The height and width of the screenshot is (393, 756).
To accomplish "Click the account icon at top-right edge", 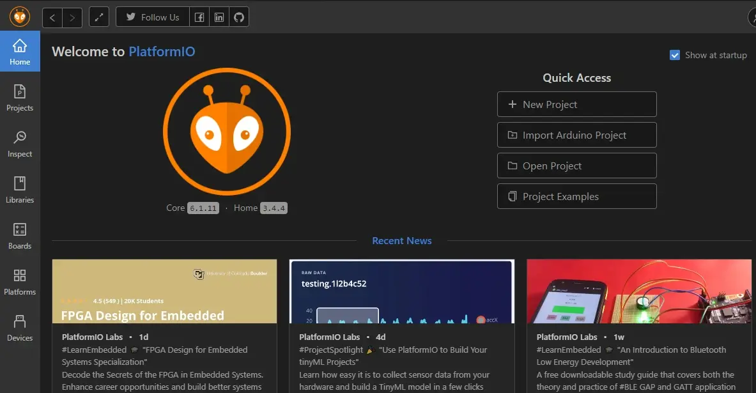I will pyautogui.click(x=752, y=17).
